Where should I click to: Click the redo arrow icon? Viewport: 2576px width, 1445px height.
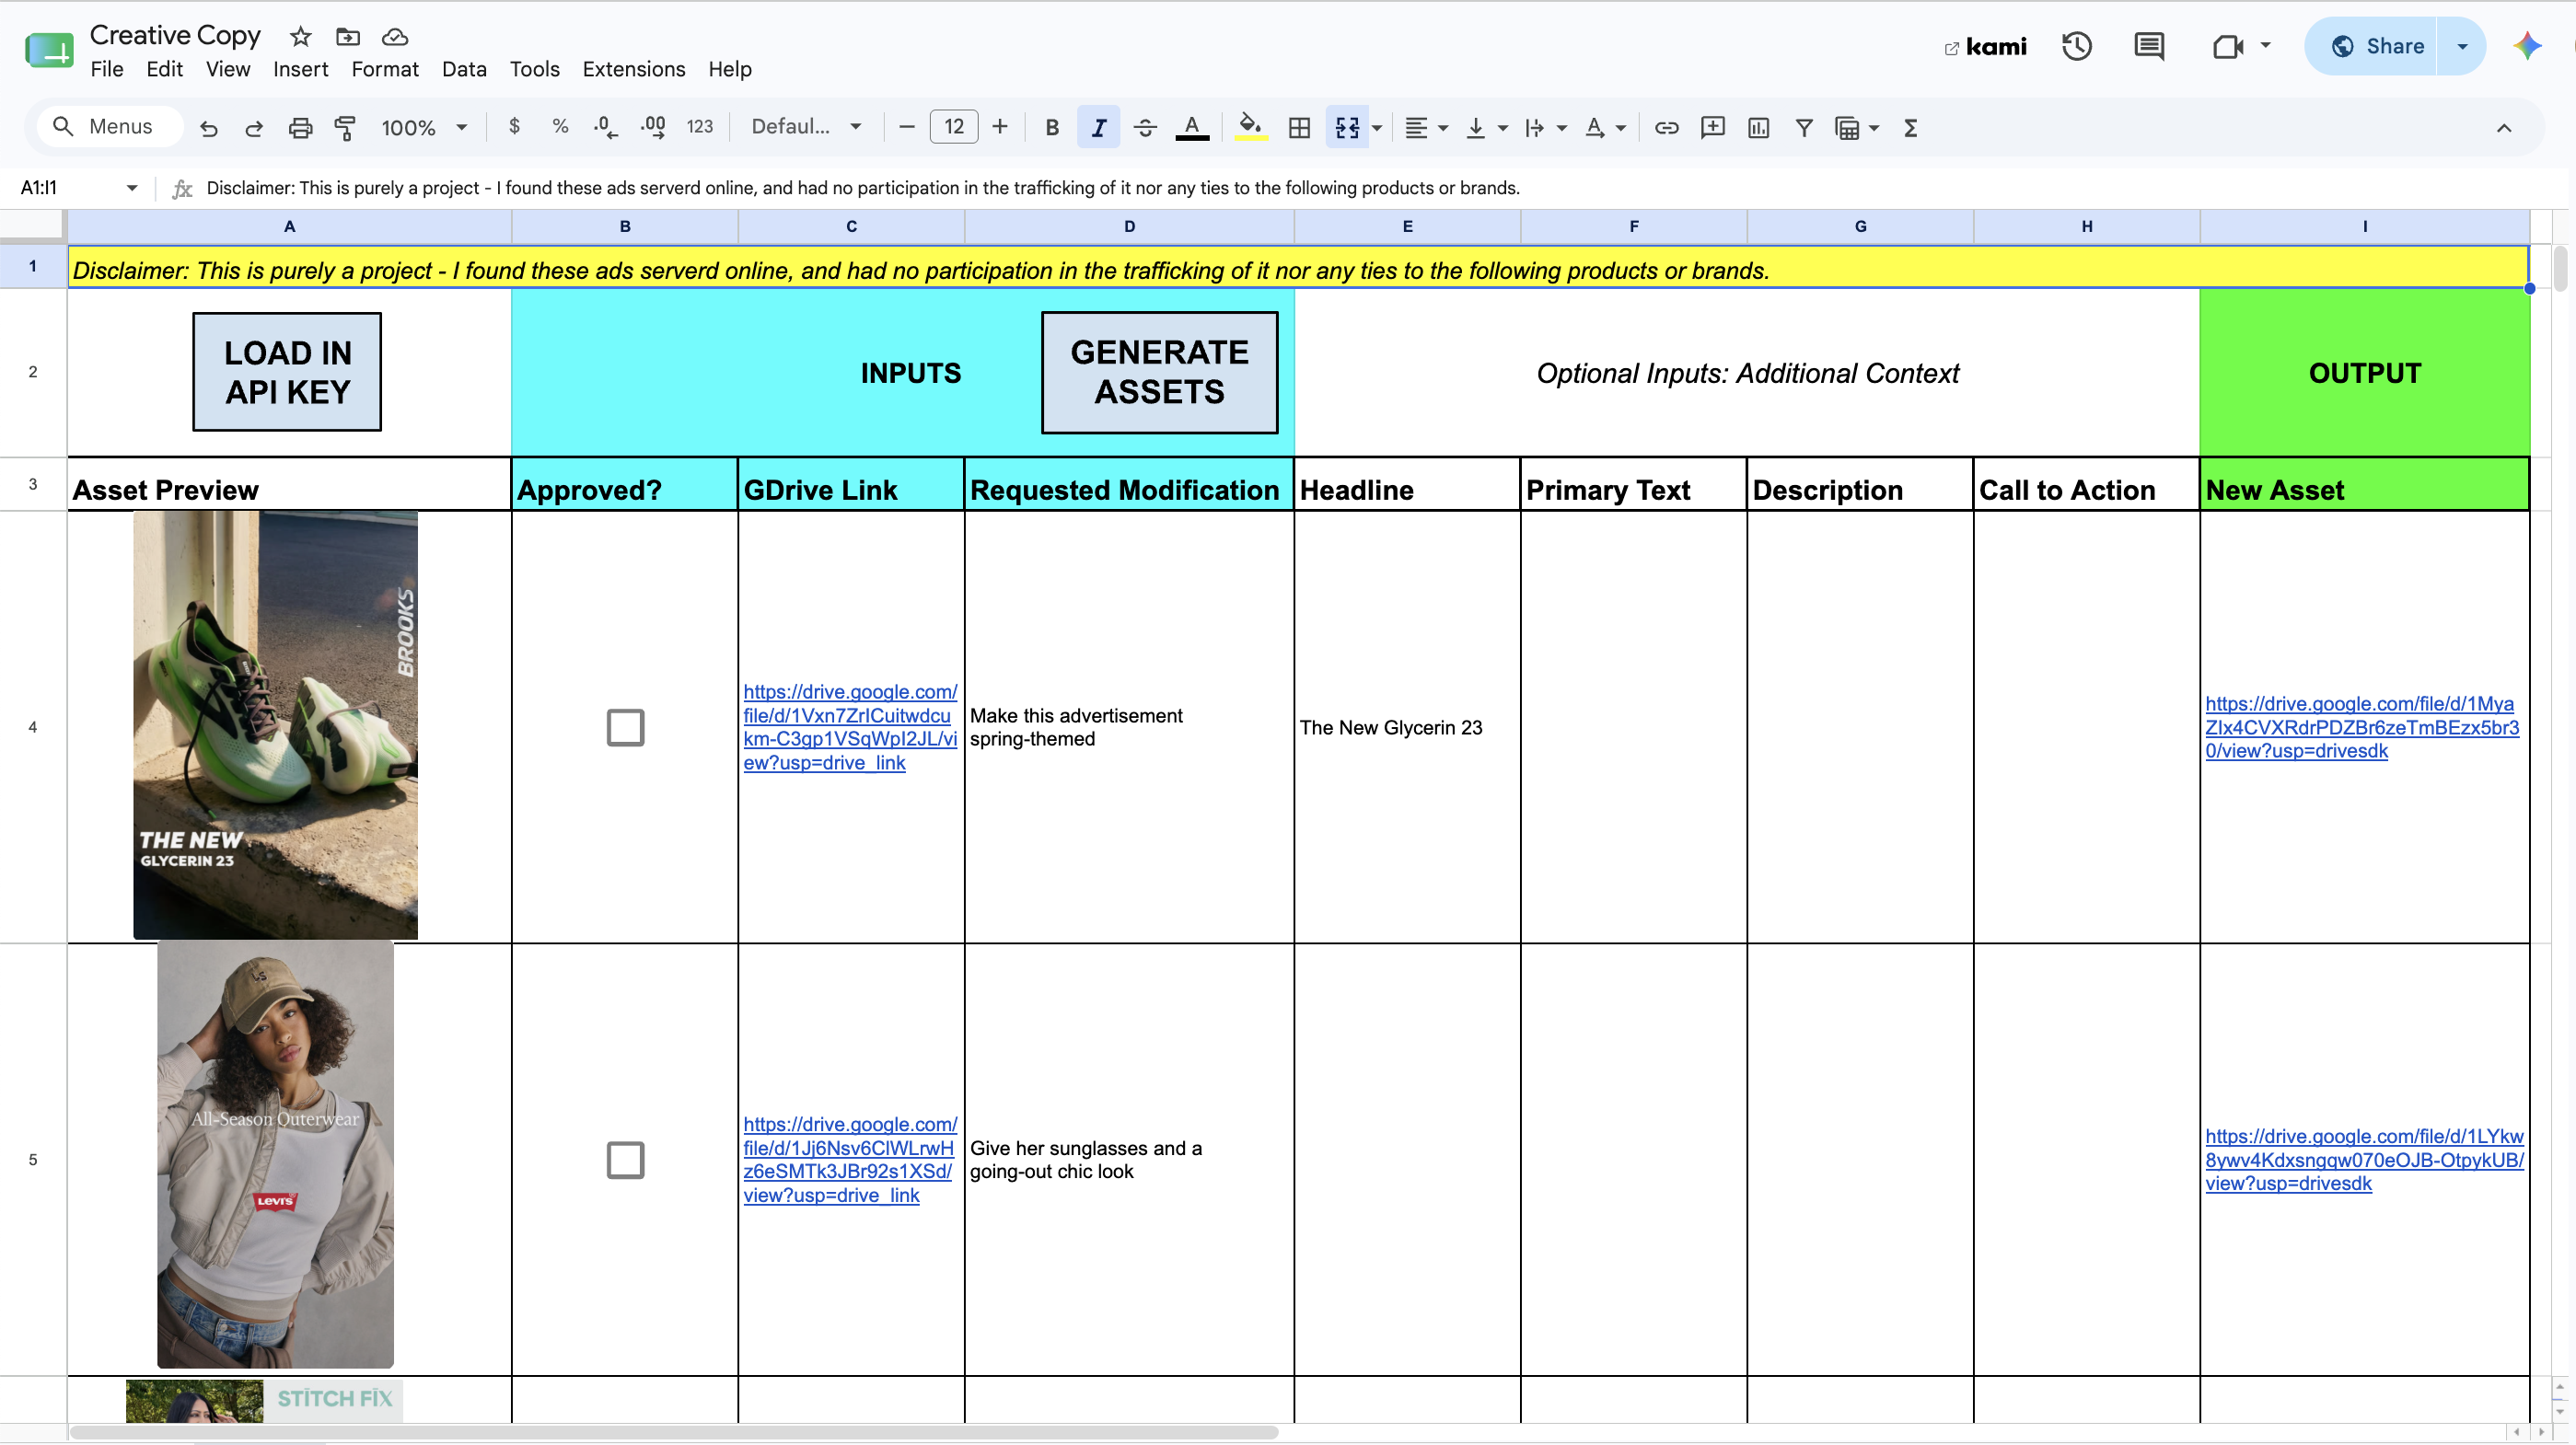coord(254,128)
